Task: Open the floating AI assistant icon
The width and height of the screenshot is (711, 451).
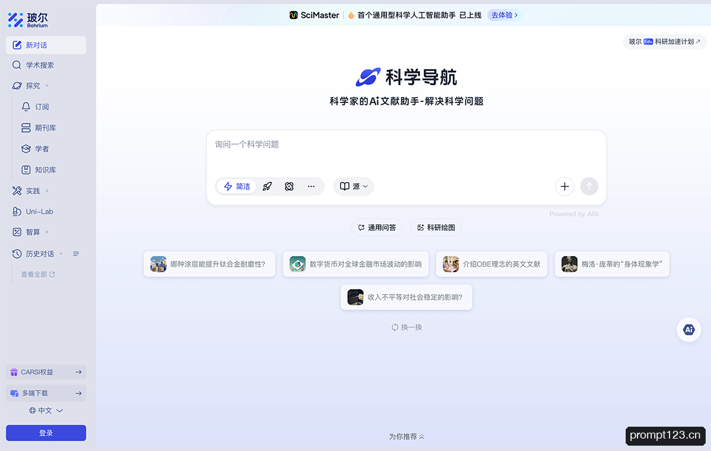Action: (x=688, y=330)
